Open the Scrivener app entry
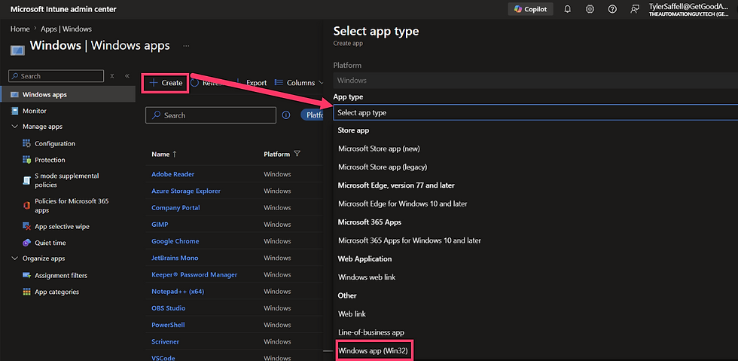 (x=165, y=341)
